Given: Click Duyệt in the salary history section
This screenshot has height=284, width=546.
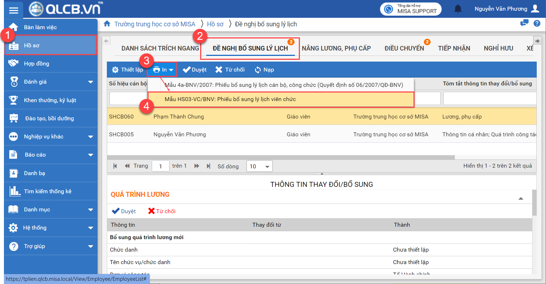Looking at the screenshot, I should coord(124,211).
